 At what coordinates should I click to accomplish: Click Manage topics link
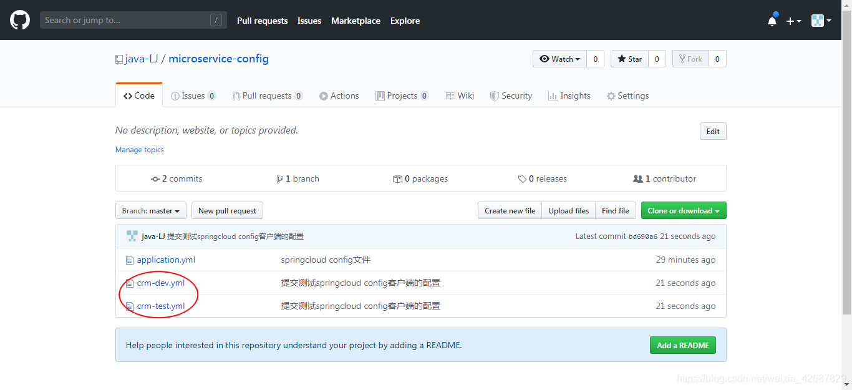[x=140, y=150]
